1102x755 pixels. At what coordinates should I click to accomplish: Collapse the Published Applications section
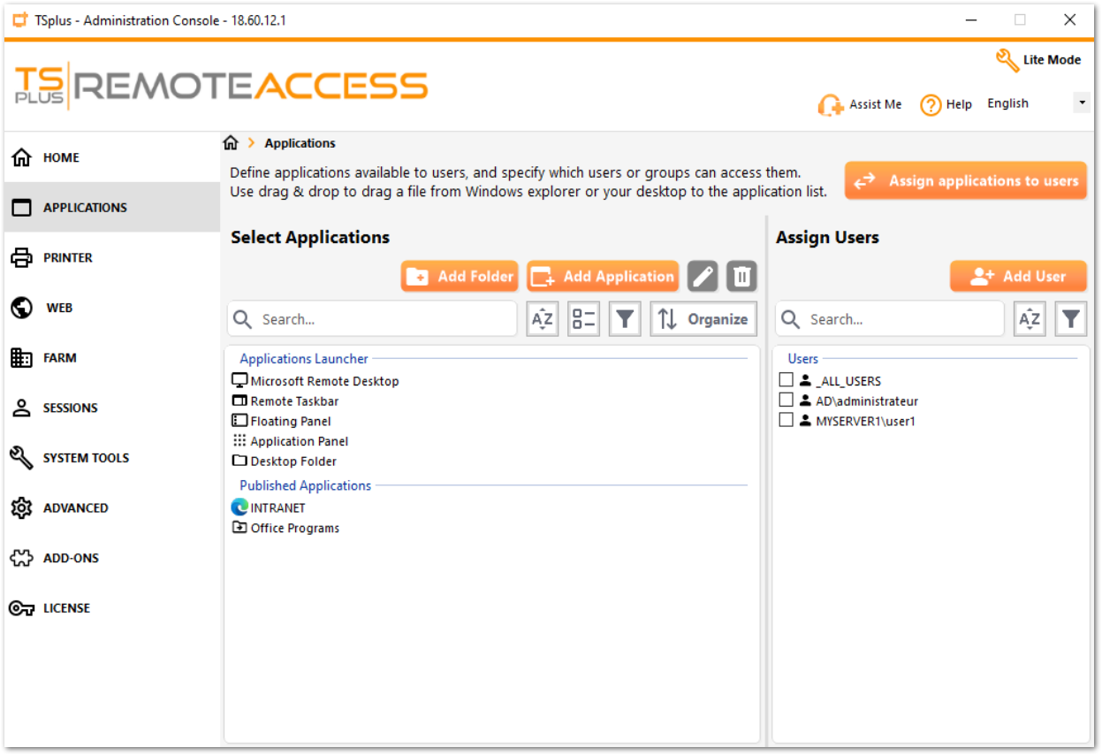click(x=305, y=484)
